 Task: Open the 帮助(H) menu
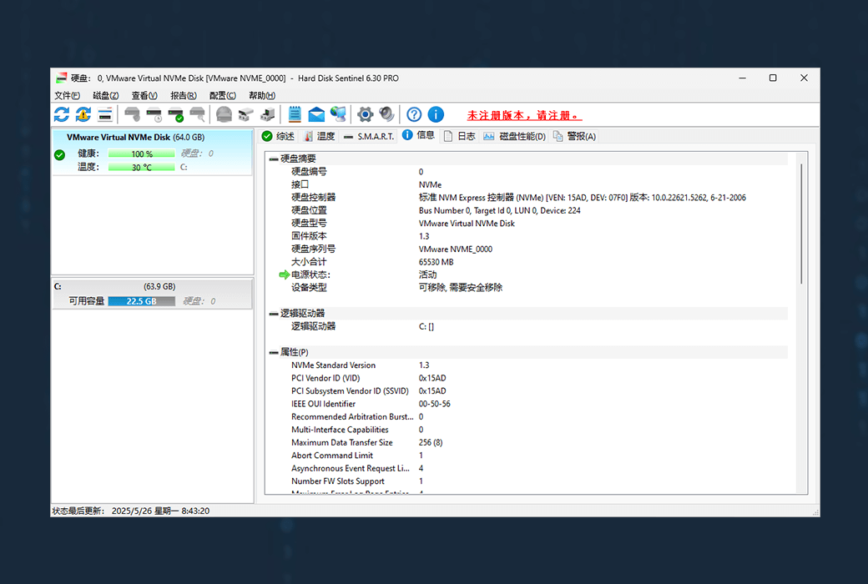point(262,95)
